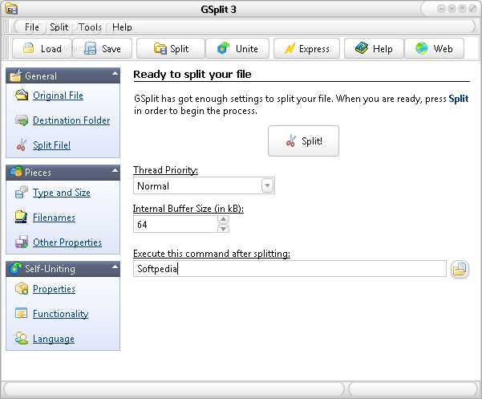The height and width of the screenshot is (399, 482).
Task: Open the Destination Folder link
Action: pos(71,120)
